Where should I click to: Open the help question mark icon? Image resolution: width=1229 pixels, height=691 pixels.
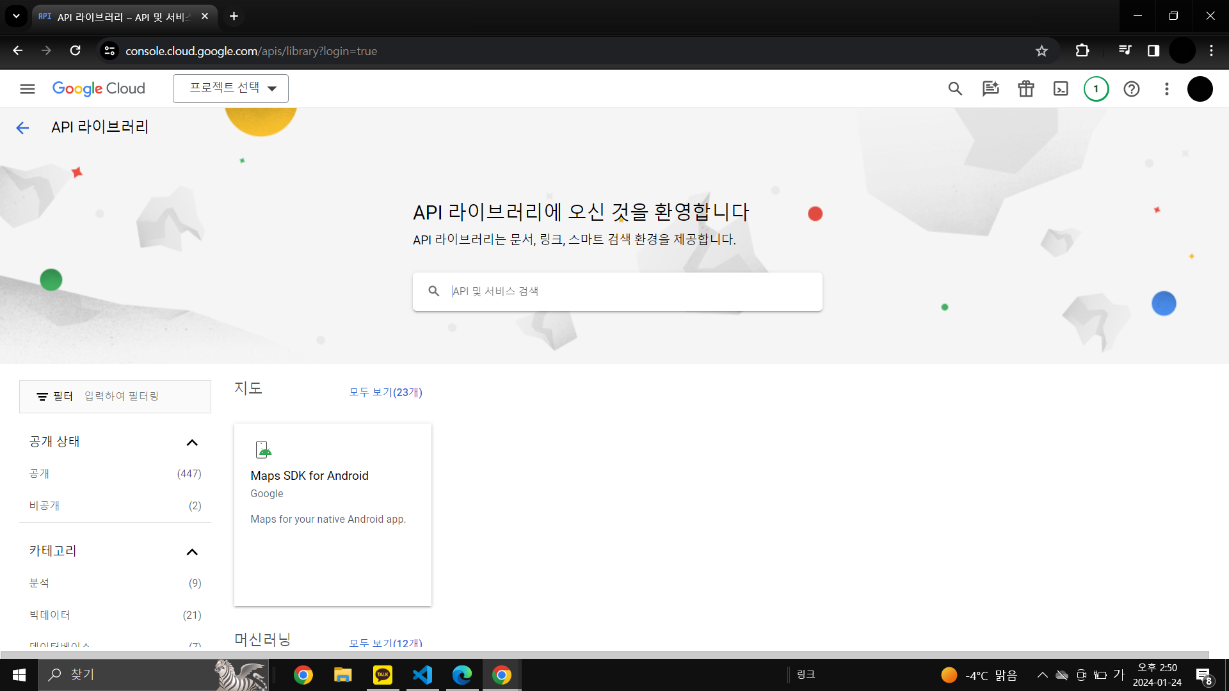click(x=1131, y=89)
